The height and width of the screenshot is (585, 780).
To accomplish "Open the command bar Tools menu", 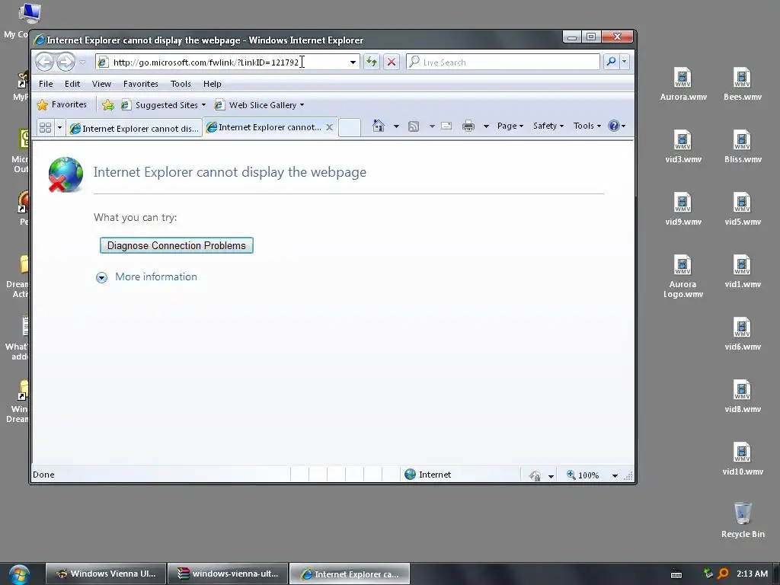I will (587, 126).
